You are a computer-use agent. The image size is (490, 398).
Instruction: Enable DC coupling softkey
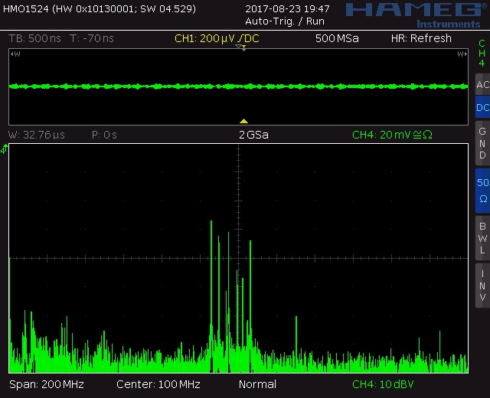pyautogui.click(x=482, y=108)
